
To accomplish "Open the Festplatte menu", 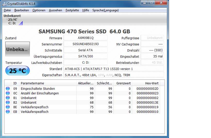I will (72, 10).
